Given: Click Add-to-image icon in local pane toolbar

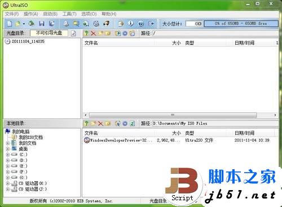Looking at the screenshot, I should [x=118, y=124].
